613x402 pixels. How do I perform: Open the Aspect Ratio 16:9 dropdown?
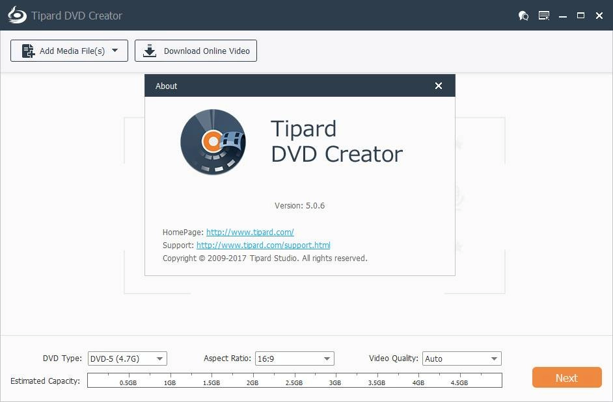(295, 358)
